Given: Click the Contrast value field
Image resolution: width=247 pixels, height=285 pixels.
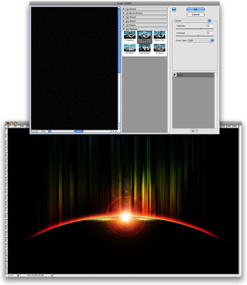Looking at the screenshot, I should pos(209,33).
